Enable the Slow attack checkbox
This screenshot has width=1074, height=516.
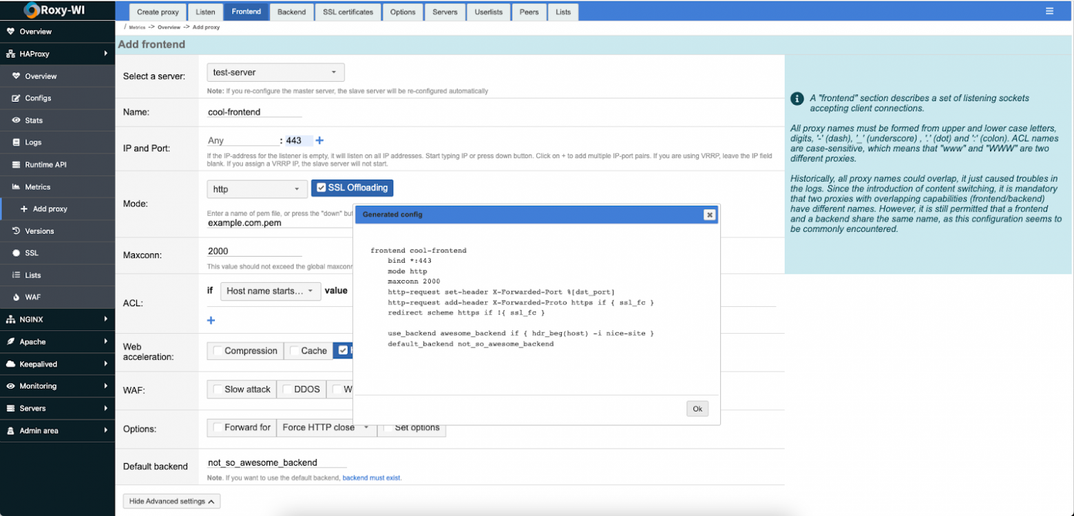[x=218, y=389]
